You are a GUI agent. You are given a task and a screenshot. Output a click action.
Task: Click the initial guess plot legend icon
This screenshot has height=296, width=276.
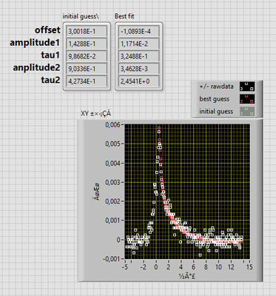247,112
